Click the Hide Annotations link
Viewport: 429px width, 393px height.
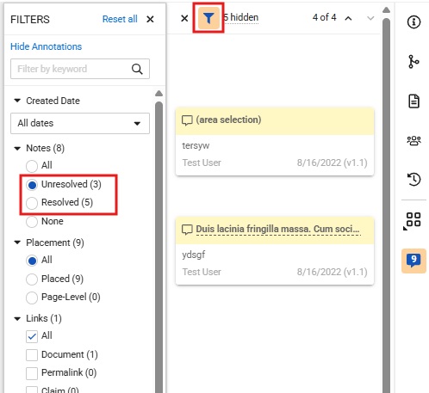46,46
